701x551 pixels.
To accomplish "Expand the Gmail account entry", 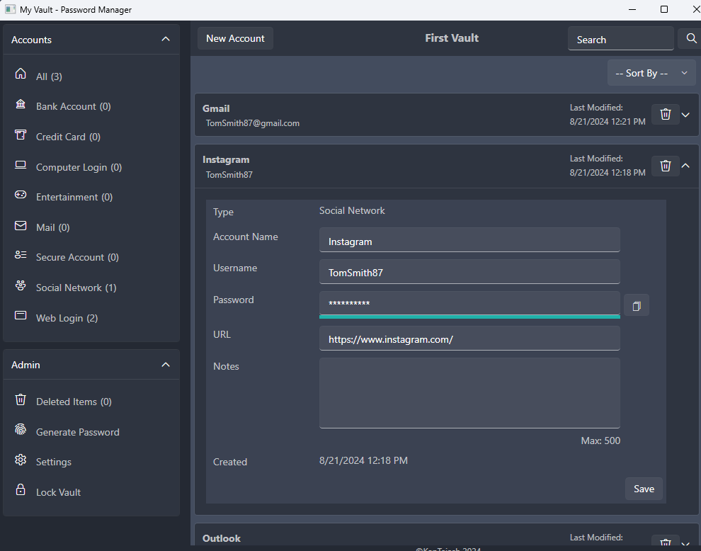I will (x=685, y=115).
